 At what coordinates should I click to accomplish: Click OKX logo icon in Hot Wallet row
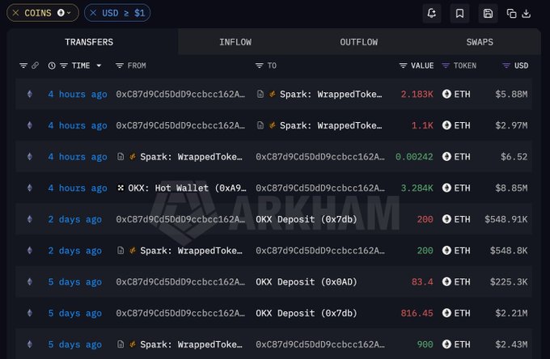pos(121,188)
